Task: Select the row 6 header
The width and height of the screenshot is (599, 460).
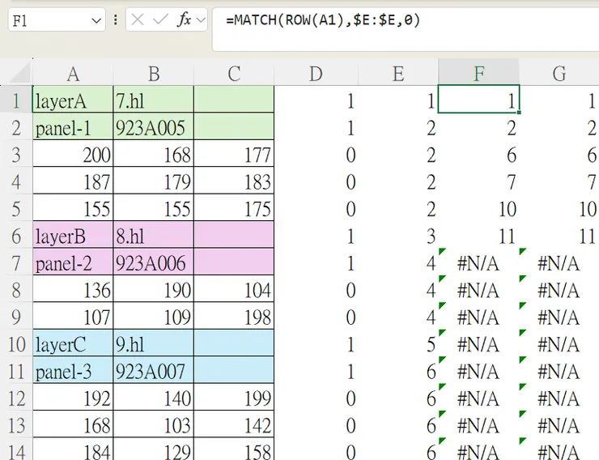Action: (16, 236)
